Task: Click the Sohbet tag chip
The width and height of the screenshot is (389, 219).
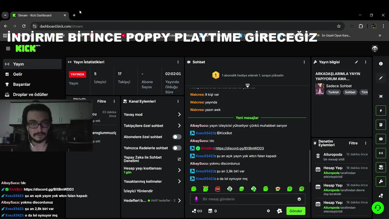Action: 350,92
